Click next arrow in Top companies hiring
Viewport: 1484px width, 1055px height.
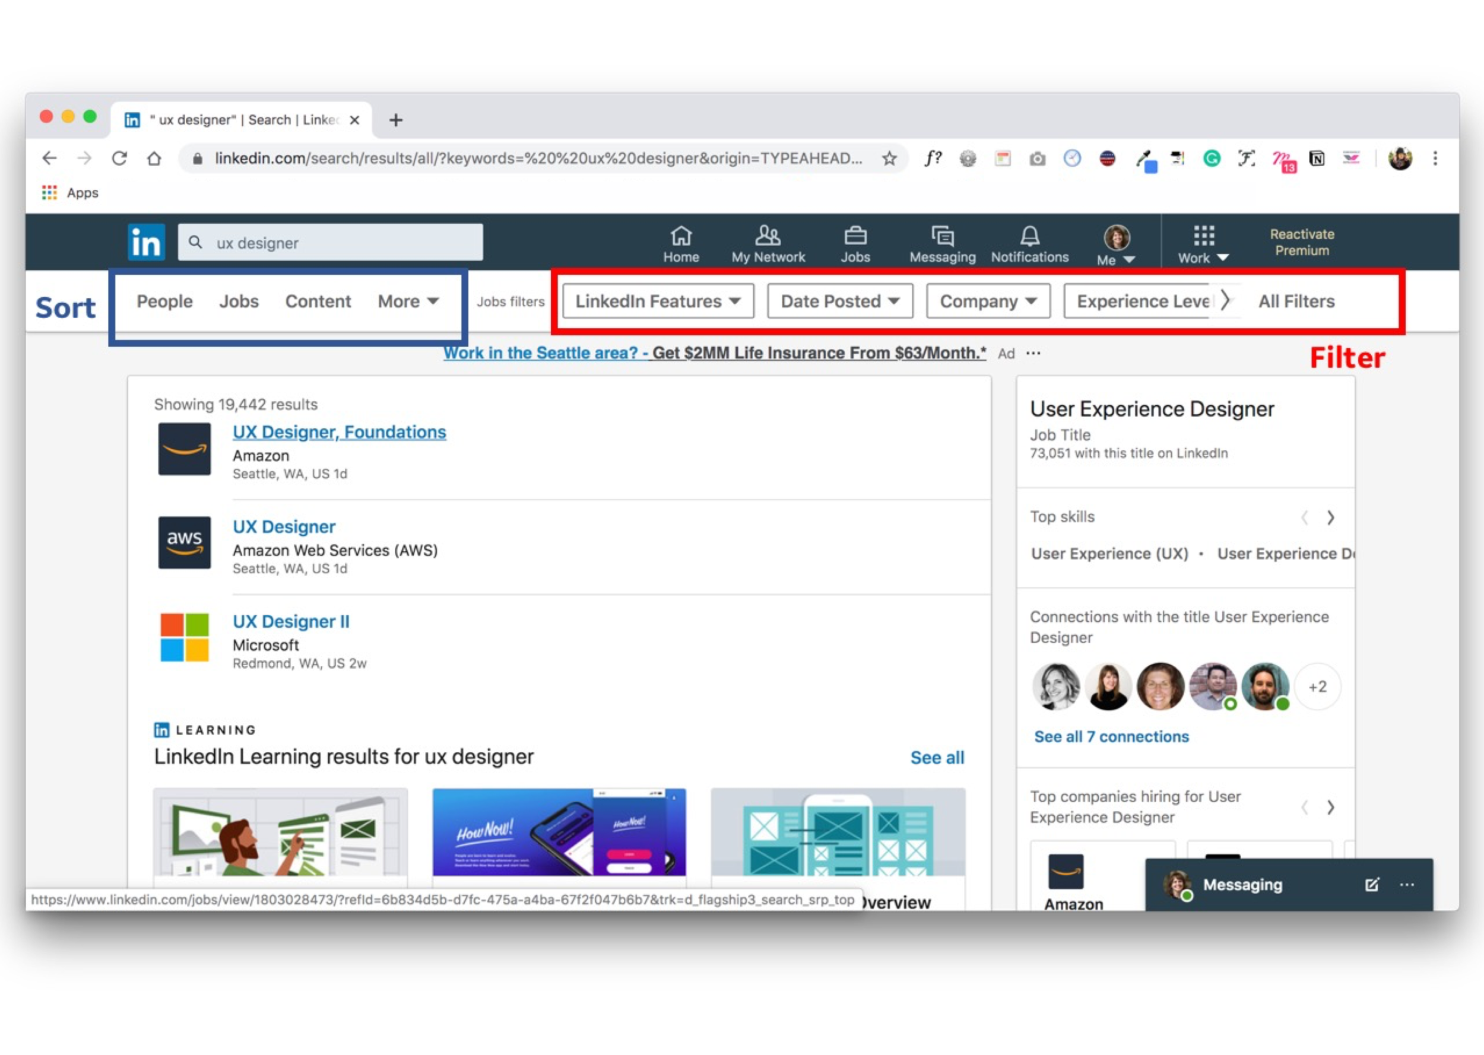[1330, 807]
